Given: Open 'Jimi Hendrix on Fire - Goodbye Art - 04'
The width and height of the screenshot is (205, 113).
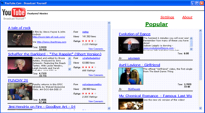Looking at the screenshot, I should 42,107.
